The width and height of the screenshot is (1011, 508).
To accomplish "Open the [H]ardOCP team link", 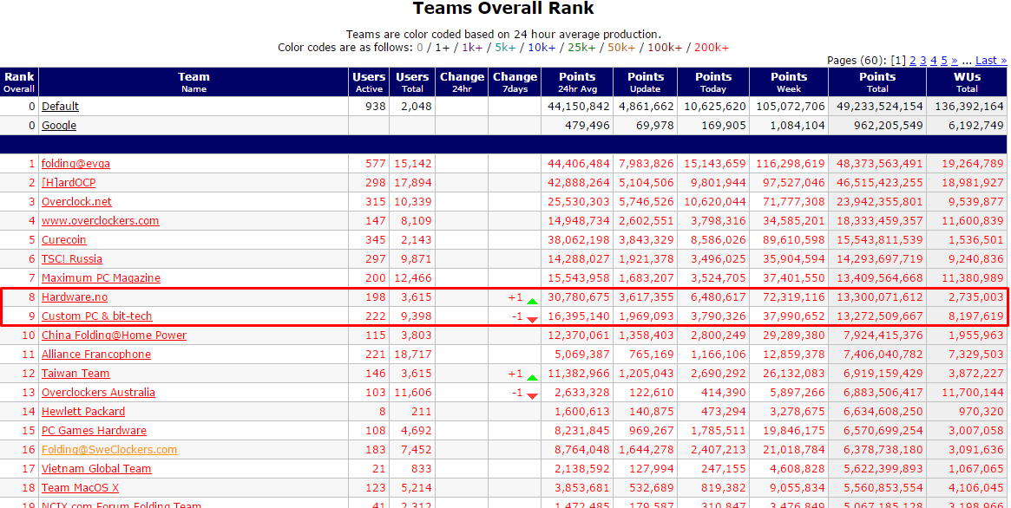I will tap(69, 183).
